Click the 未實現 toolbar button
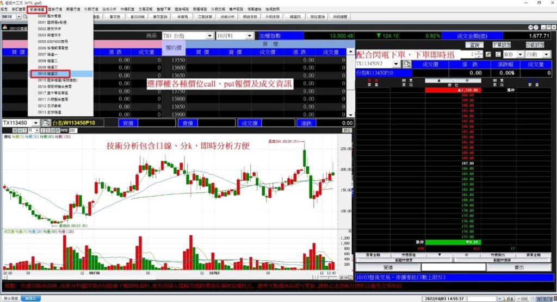Screen dimensions: 557x302 [182, 17]
